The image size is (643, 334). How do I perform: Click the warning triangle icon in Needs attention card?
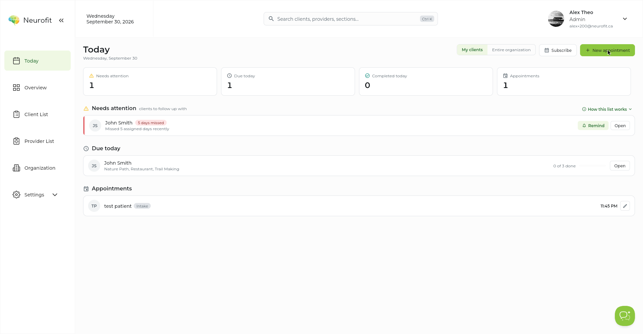91,76
